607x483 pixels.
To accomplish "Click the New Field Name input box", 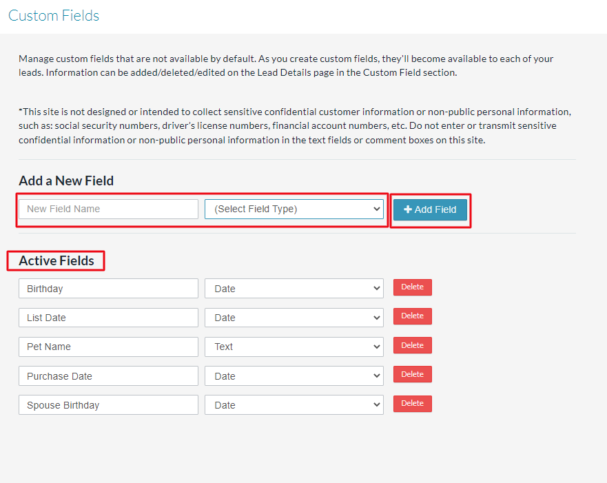I will [108, 209].
